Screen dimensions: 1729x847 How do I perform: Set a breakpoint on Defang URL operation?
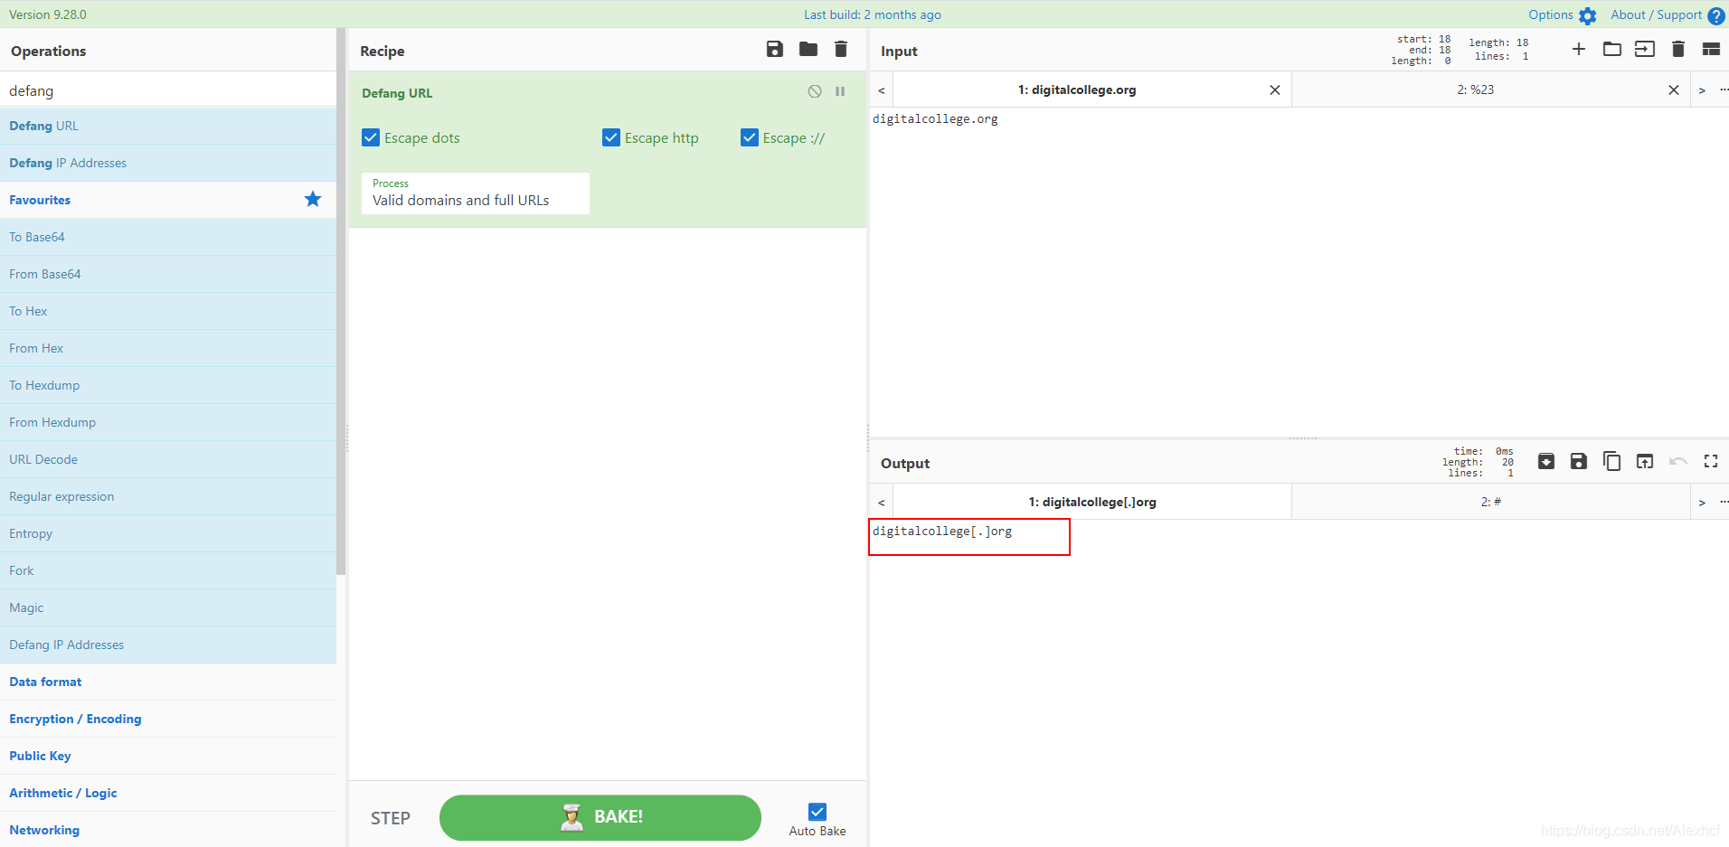pos(840,91)
